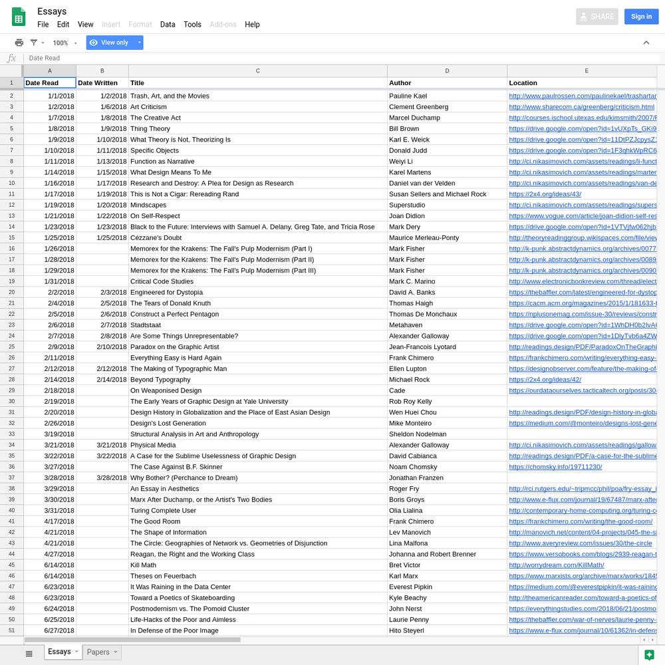This screenshot has height=665, width=665.
Task: Collapse the menus with the chevron
Action: tap(646, 43)
